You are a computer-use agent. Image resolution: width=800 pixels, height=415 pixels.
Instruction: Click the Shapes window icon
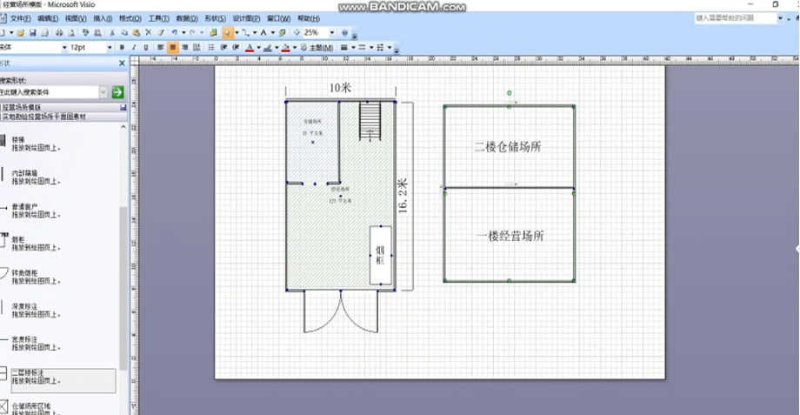coord(213,33)
